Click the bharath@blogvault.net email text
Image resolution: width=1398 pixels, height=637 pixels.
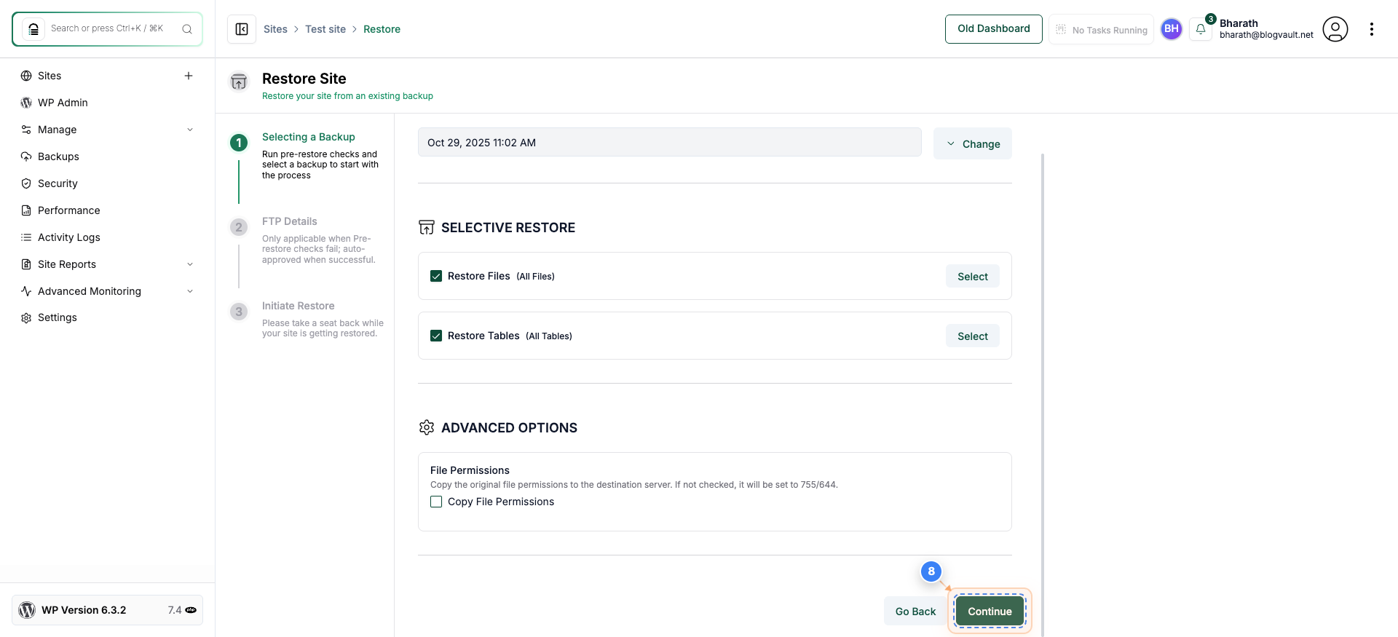pos(1266,35)
